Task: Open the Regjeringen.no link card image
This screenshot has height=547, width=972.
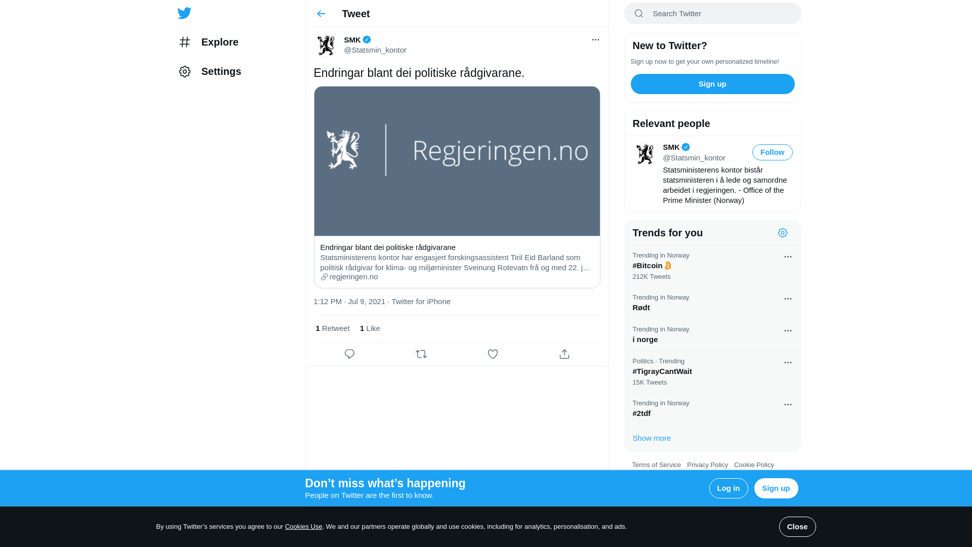Action: pyautogui.click(x=457, y=161)
